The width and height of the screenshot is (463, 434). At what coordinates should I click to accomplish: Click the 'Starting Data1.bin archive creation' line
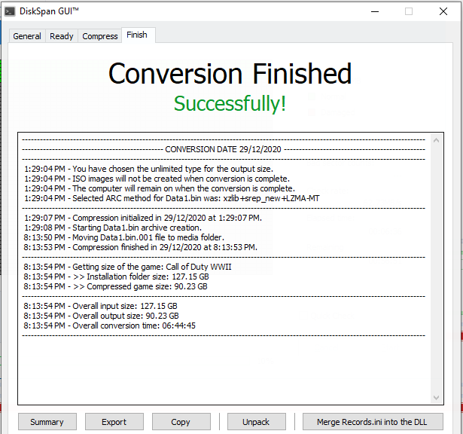point(113,228)
